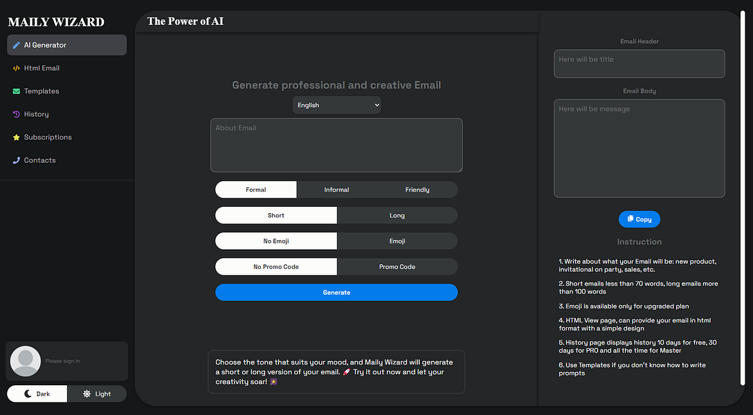Image resolution: width=753 pixels, height=415 pixels.
Task: Enable the Emoji option
Action: click(x=397, y=241)
